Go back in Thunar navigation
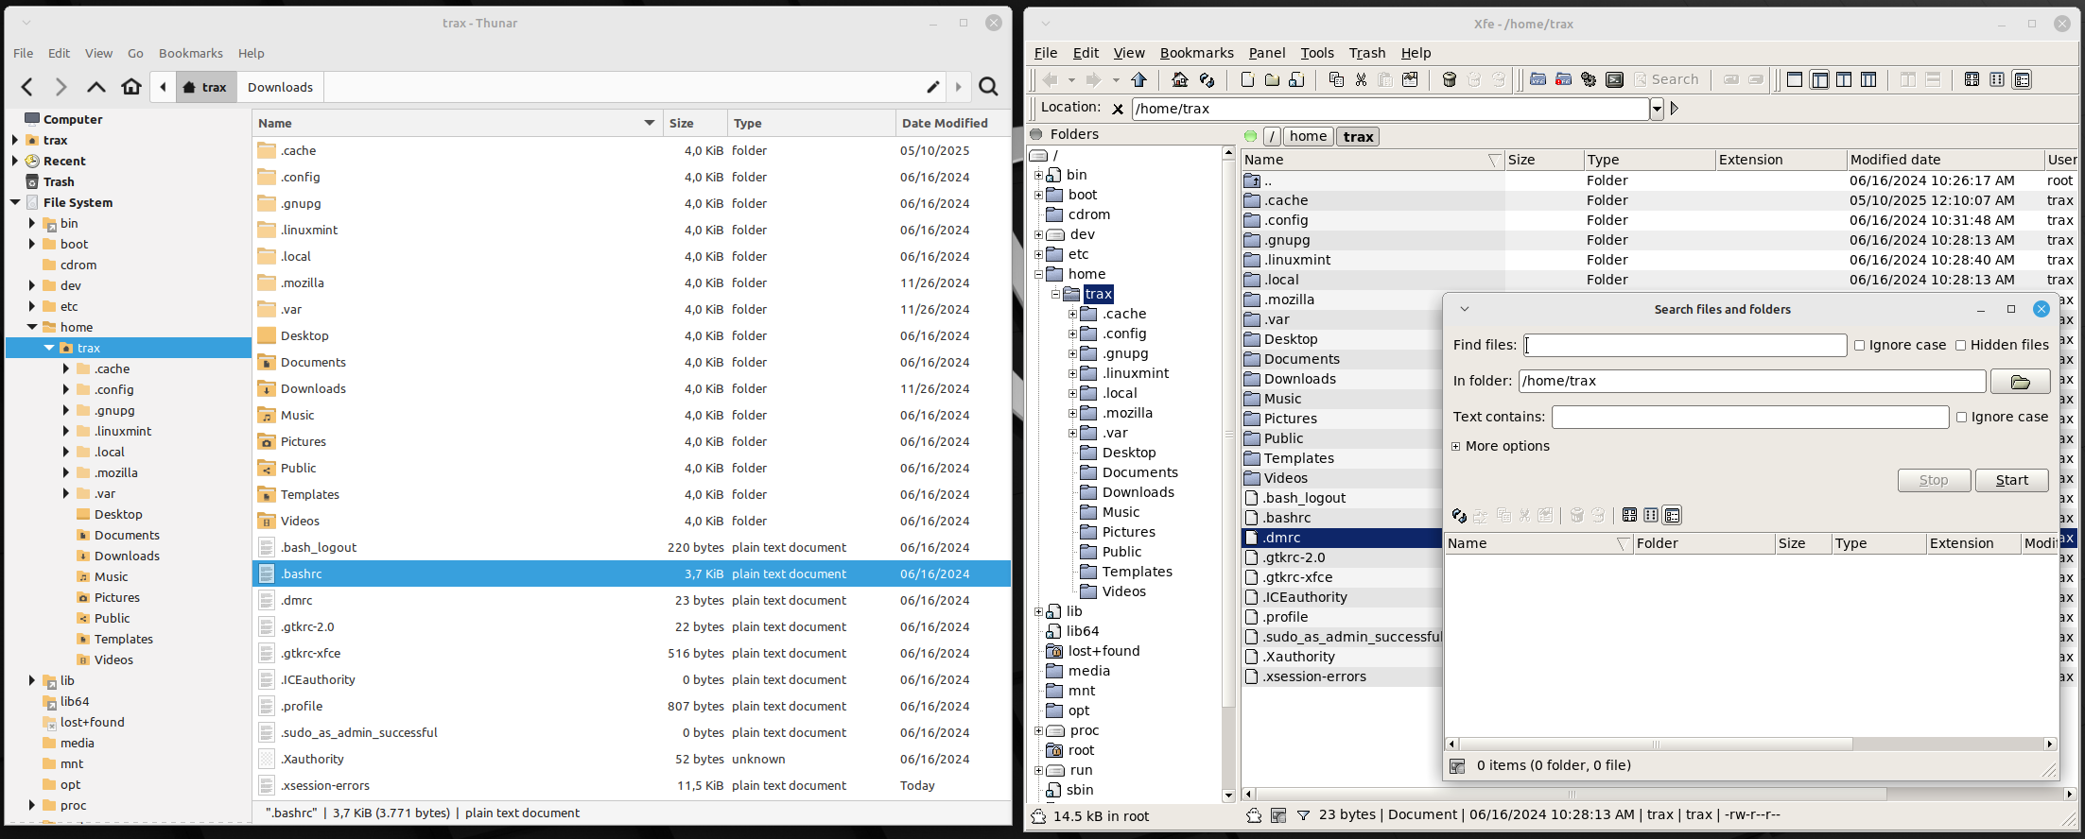Image resolution: width=2085 pixels, height=839 pixels. tap(27, 87)
